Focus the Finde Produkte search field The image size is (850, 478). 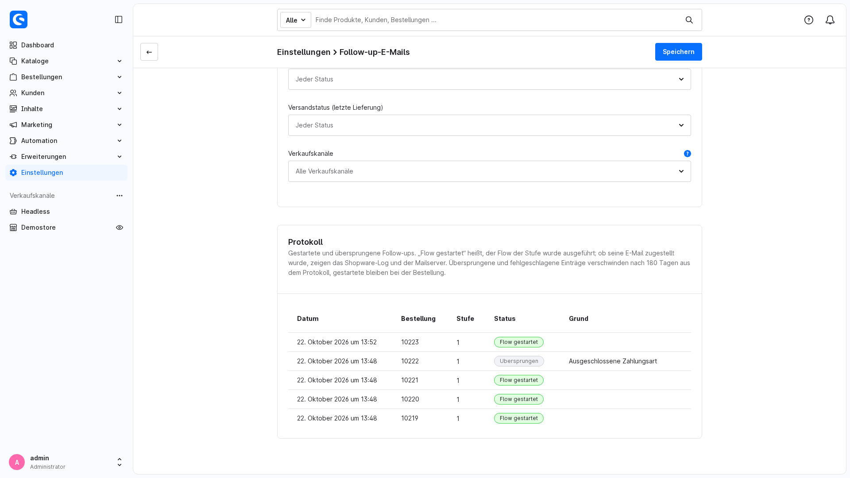click(496, 20)
